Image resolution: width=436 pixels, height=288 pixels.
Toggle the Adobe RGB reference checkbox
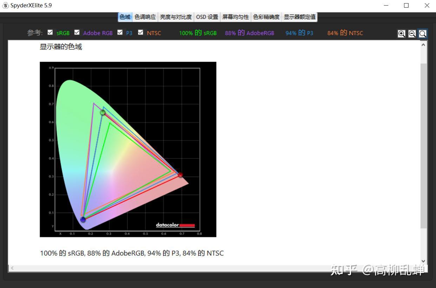77,33
